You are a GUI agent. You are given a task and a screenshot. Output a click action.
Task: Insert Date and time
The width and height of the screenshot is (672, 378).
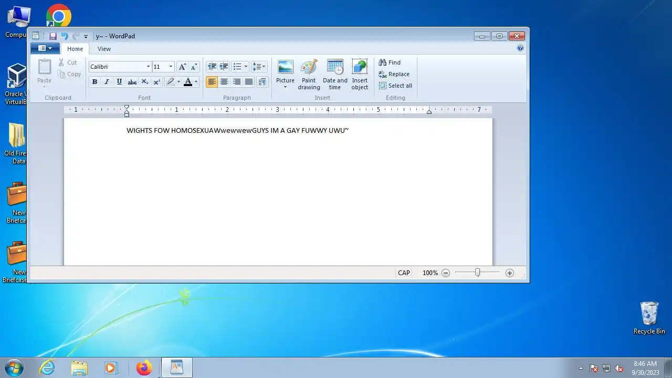point(335,75)
